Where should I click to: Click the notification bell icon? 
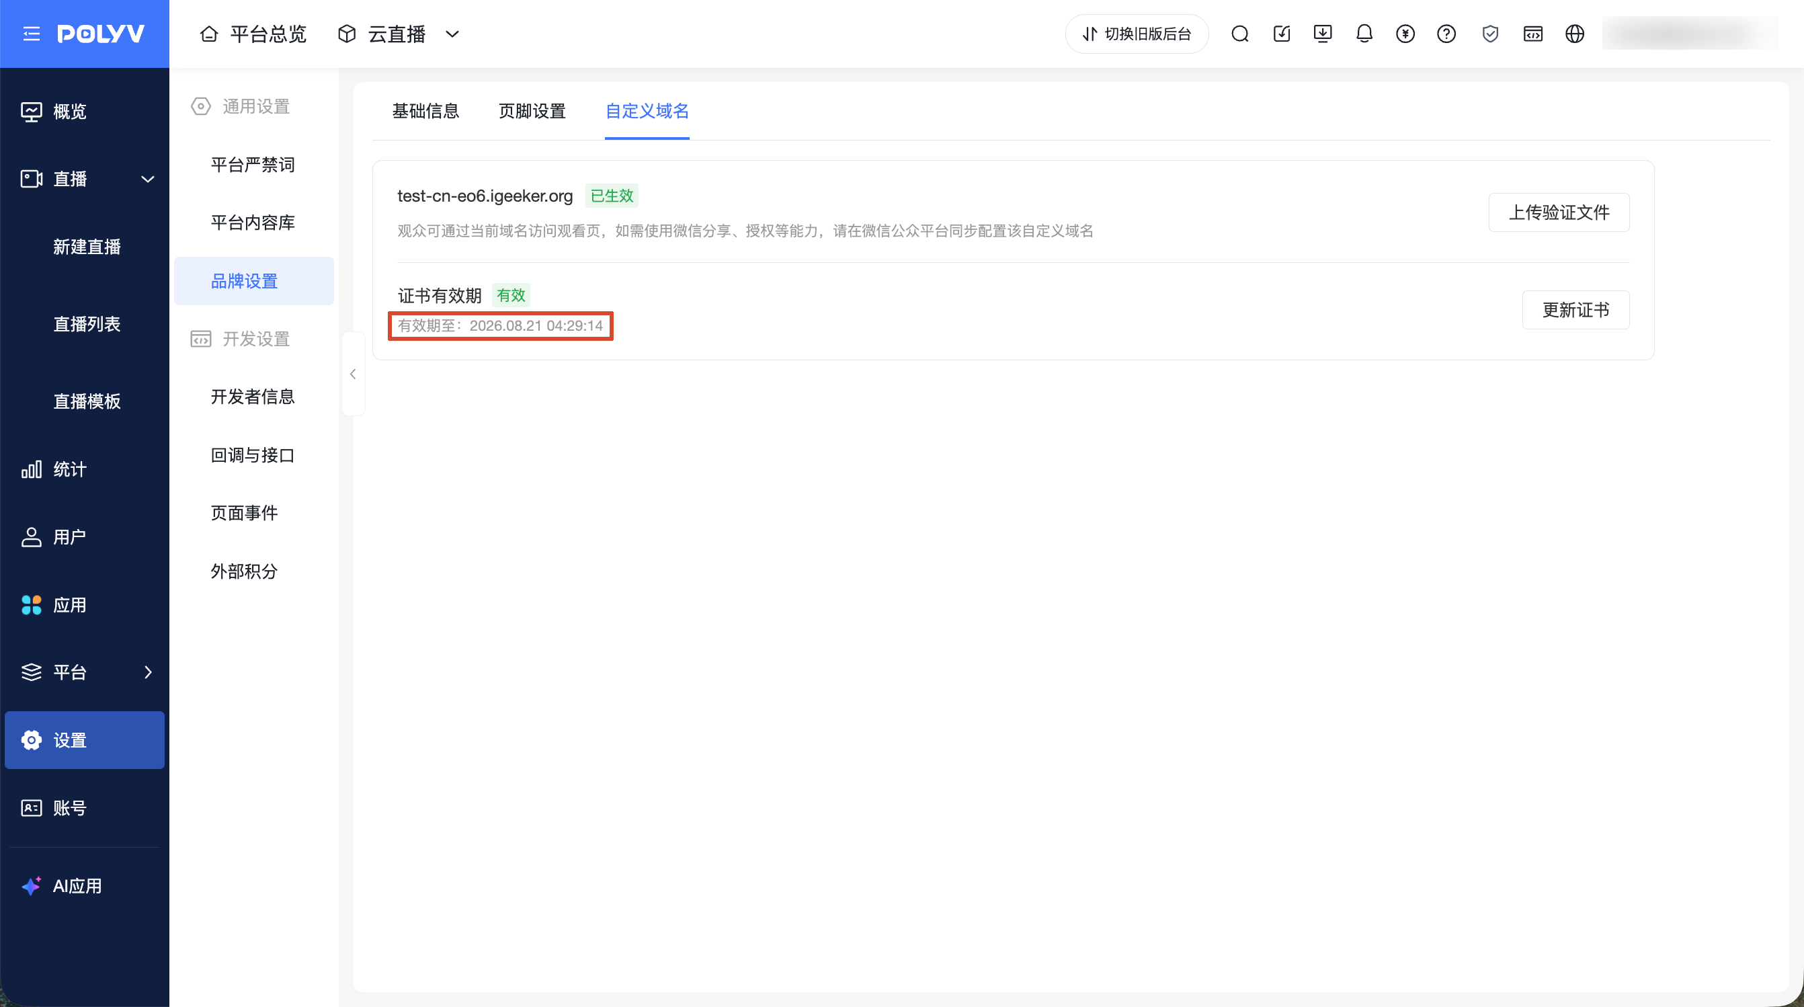pos(1364,34)
